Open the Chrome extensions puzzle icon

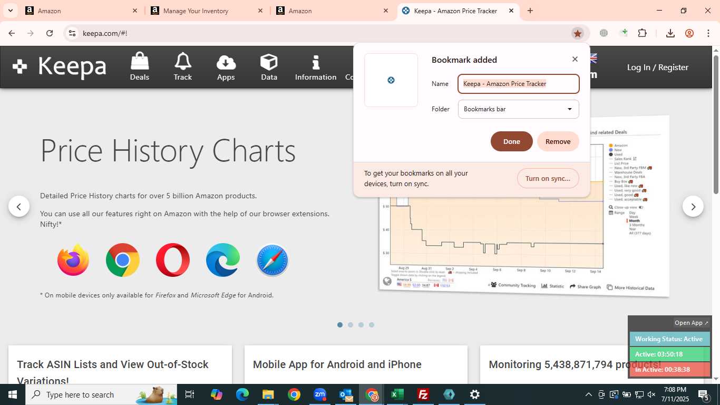click(x=642, y=33)
